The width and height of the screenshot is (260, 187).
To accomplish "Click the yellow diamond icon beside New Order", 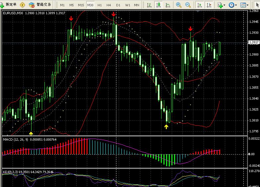I will pos(22,5).
